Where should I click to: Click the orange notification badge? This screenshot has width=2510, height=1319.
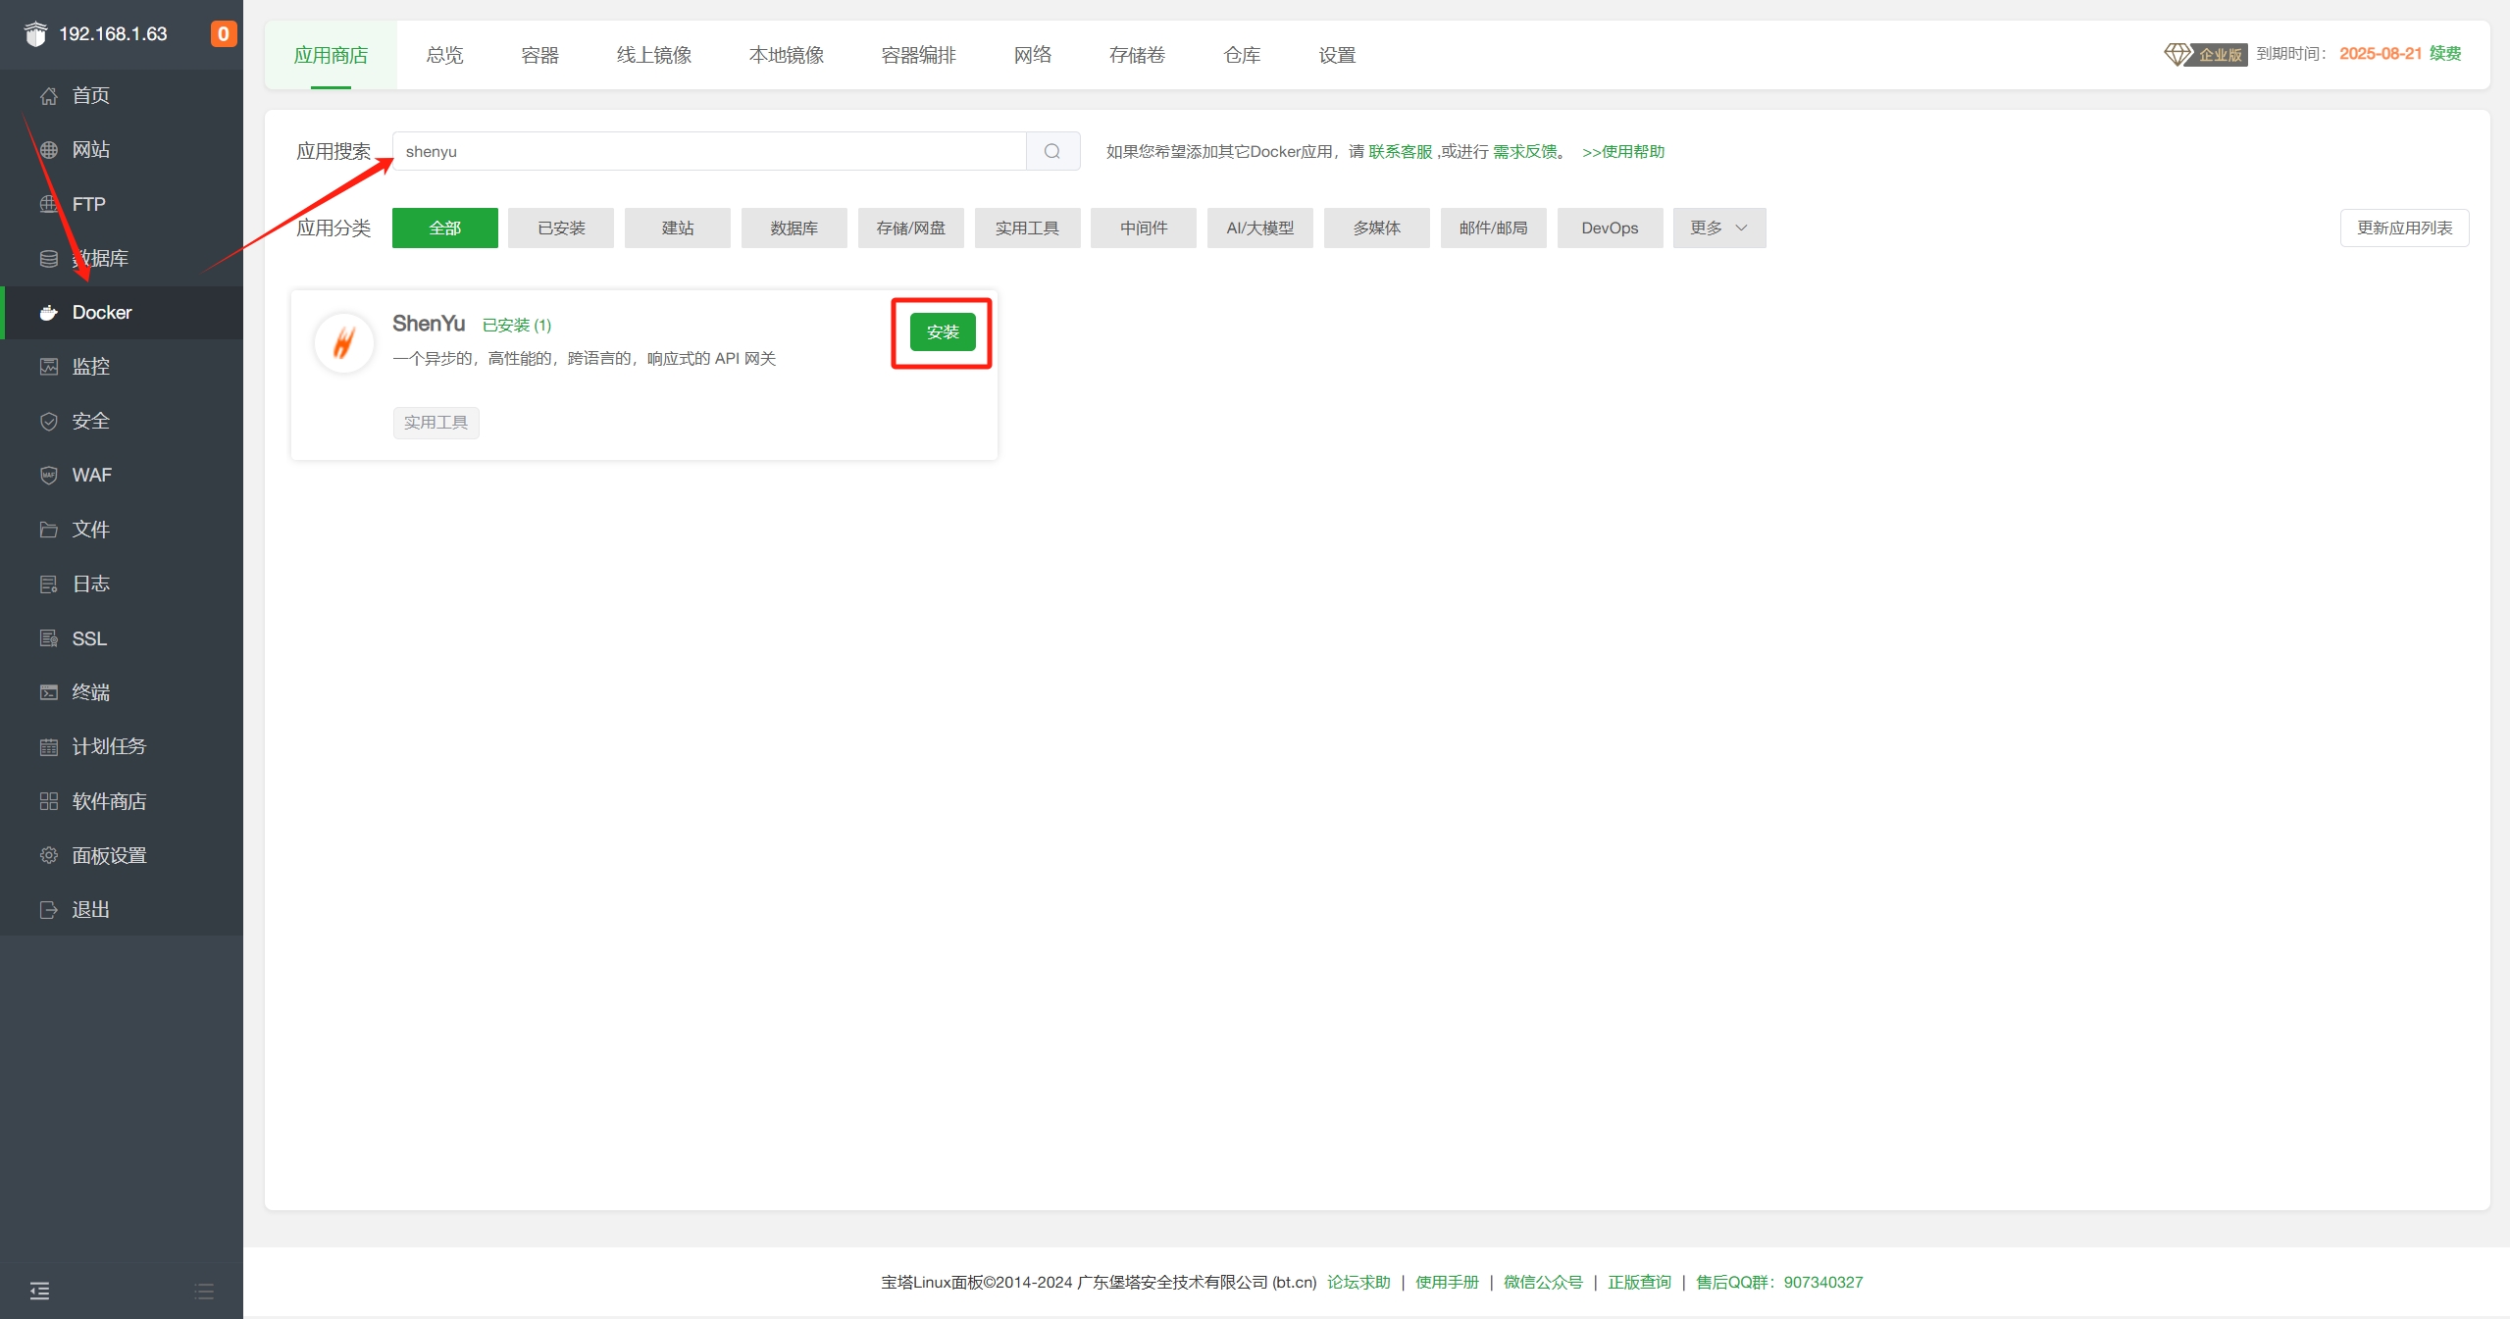tap(223, 34)
